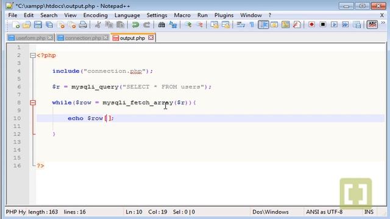This screenshot has width=390, height=219.
Task: Click the Close document toolbar icon
Action: click(x=61, y=24)
